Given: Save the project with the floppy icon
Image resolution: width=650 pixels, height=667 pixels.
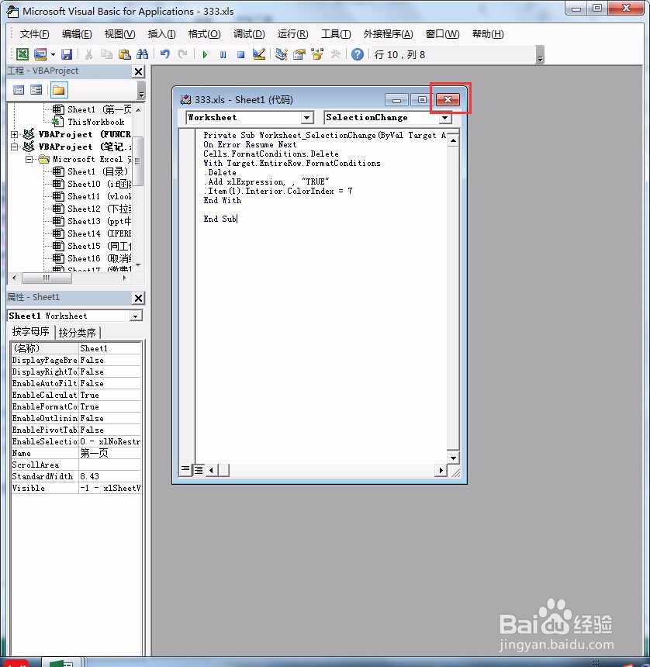Looking at the screenshot, I should click(x=67, y=54).
